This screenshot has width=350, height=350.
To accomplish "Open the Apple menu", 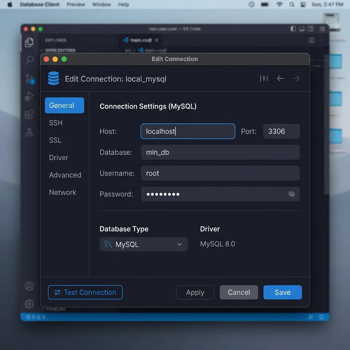I will click(10, 4).
